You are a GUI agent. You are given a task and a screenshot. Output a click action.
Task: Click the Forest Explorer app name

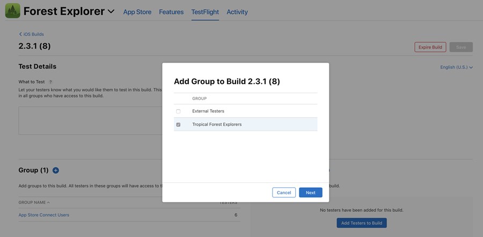tap(64, 11)
